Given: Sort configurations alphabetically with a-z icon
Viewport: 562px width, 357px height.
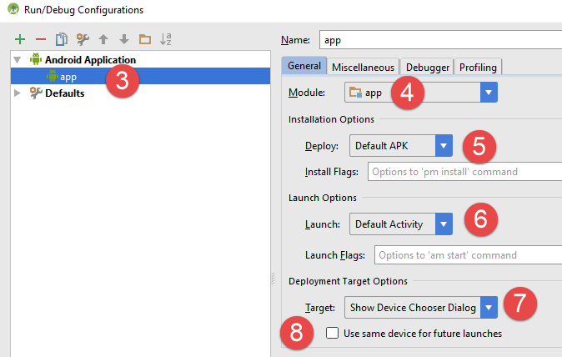Looking at the screenshot, I should (165, 39).
